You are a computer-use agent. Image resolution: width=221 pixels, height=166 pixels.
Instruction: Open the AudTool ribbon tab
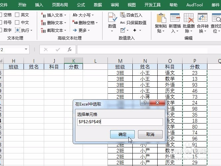(194, 5)
